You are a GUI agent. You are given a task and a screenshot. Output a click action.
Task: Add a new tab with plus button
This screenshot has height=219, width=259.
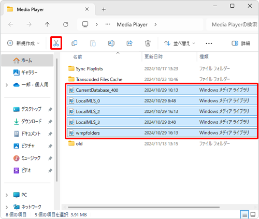(104, 9)
